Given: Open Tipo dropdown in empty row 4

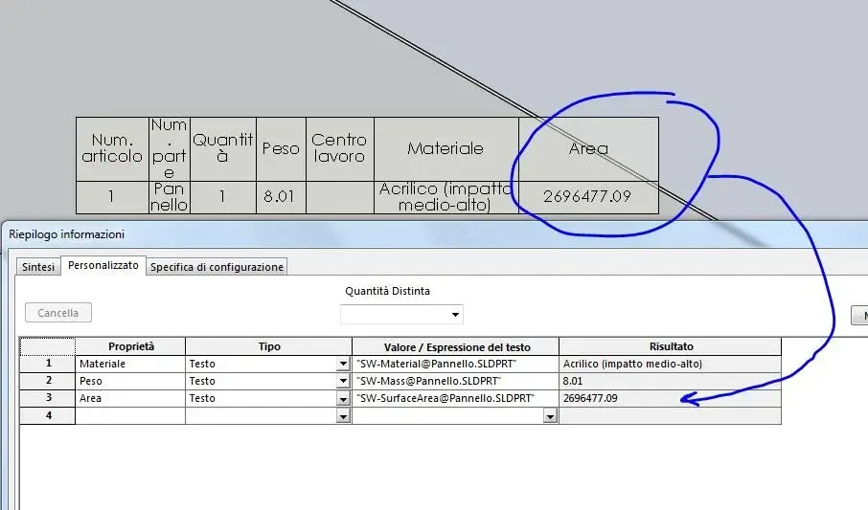Looking at the screenshot, I should point(343,416).
